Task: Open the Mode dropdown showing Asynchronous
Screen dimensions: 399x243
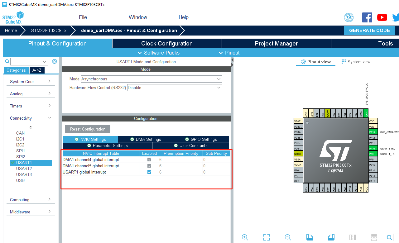Action: coord(218,79)
